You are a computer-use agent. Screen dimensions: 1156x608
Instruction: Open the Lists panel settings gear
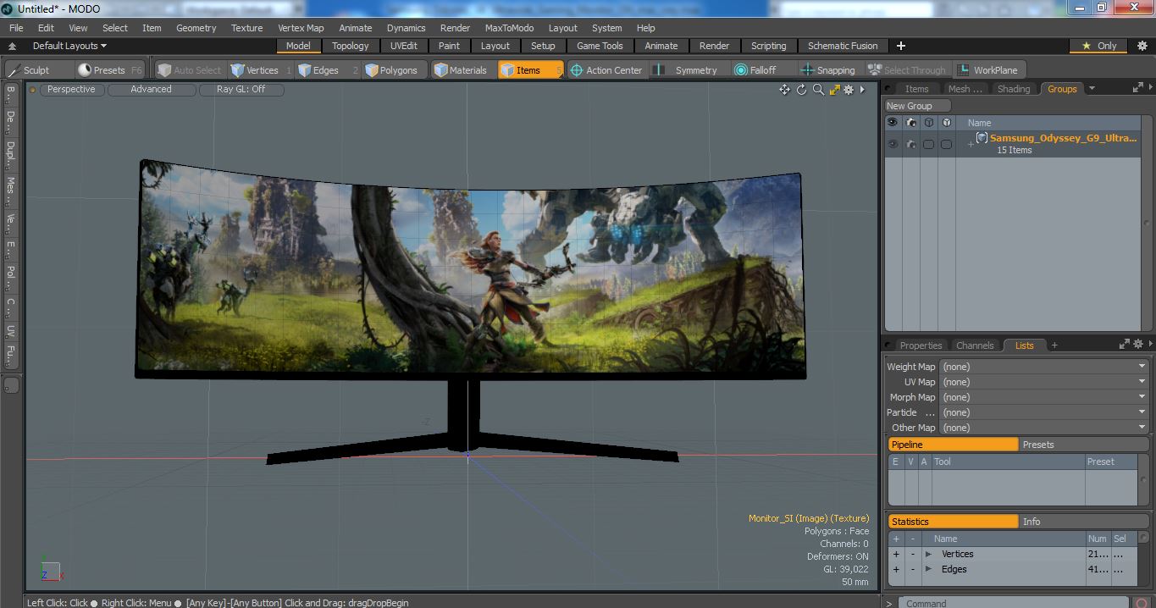pyautogui.click(x=1138, y=345)
